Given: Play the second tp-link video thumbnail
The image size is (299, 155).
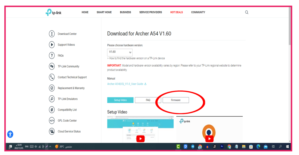Looking at the screenshot, I should [x=209, y=139].
